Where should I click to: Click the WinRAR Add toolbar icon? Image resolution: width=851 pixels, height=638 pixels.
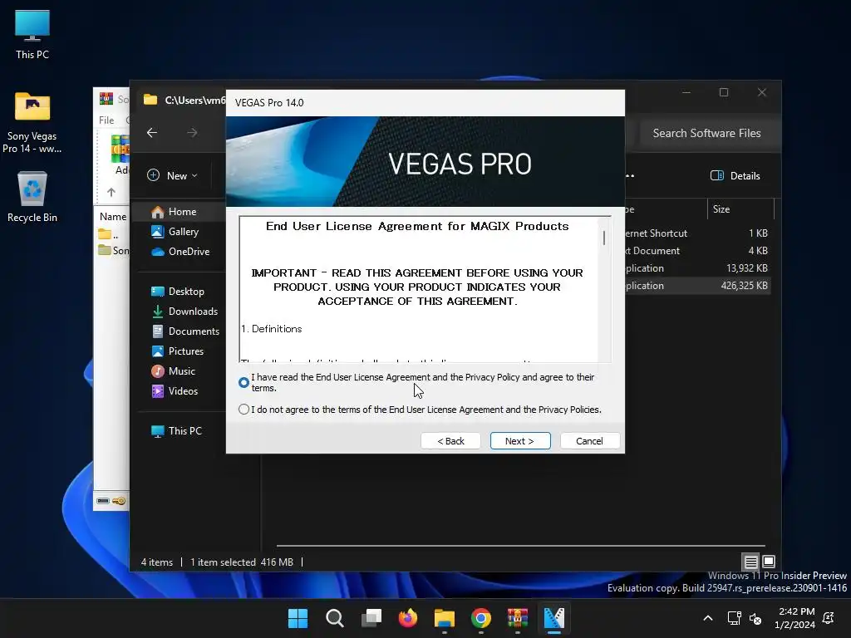[120, 154]
